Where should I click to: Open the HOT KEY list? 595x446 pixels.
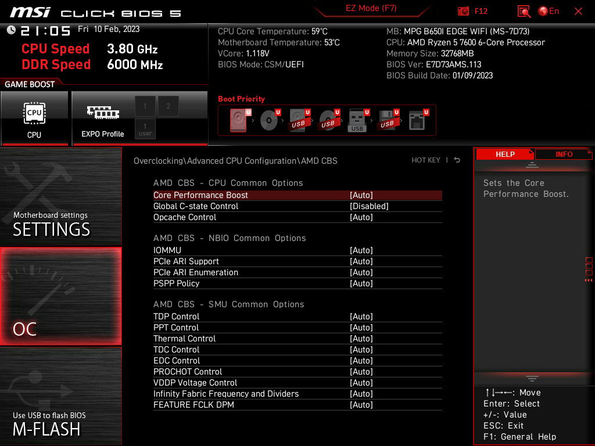[x=426, y=160]
